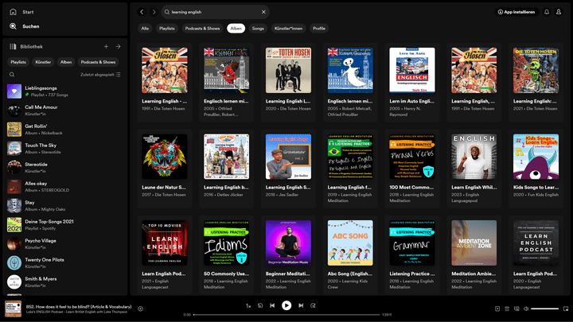The image size is (573, 322).
Task: Click the plus icon next to Bibliothek
Action: (x=106, y=47)
